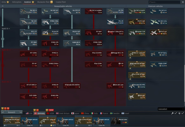Select the Me 262 A aircraft card

(29, 11)
